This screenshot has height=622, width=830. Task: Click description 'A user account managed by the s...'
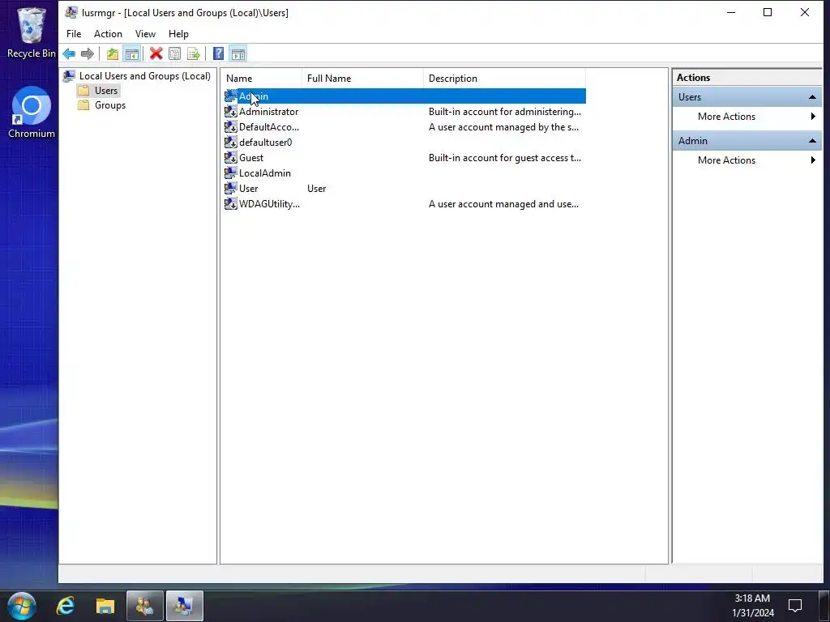(503, 127)
